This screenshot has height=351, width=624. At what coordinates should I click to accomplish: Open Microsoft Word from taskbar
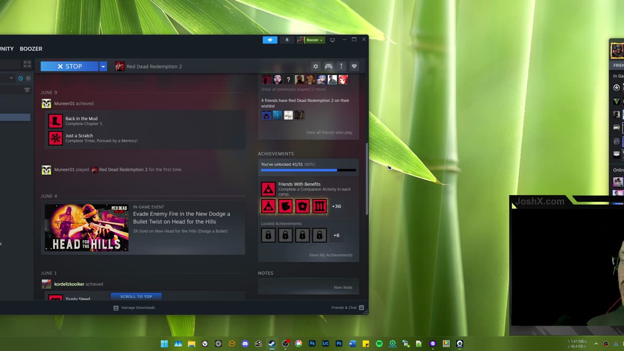pos(352,344)
